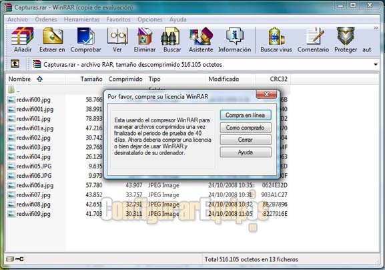Open the archive path dropdown arrow

click(376, 64)
